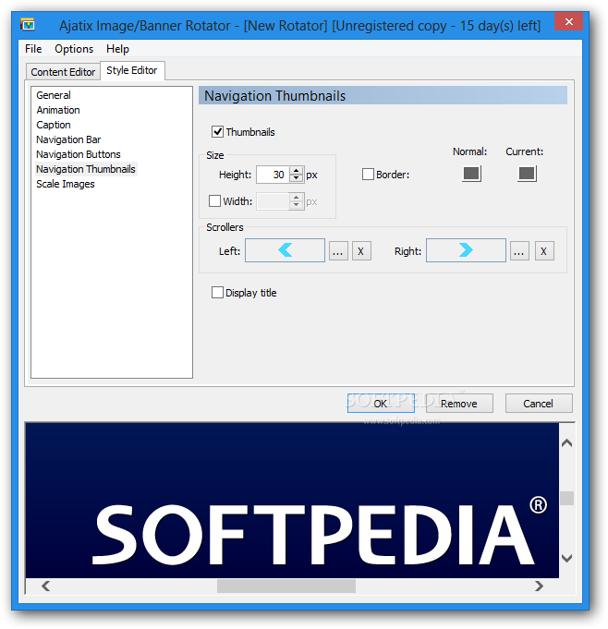
Task: Open the File menu
Action: [33, 49]
